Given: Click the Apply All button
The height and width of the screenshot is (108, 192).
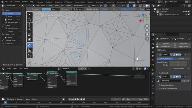Looking at the screenshot, I should (x=164, y=44).
